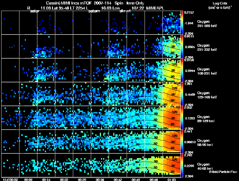Select the 01:03 time axis tick
The height and width of the screenshot is (181, 239).
click(171, 180)
